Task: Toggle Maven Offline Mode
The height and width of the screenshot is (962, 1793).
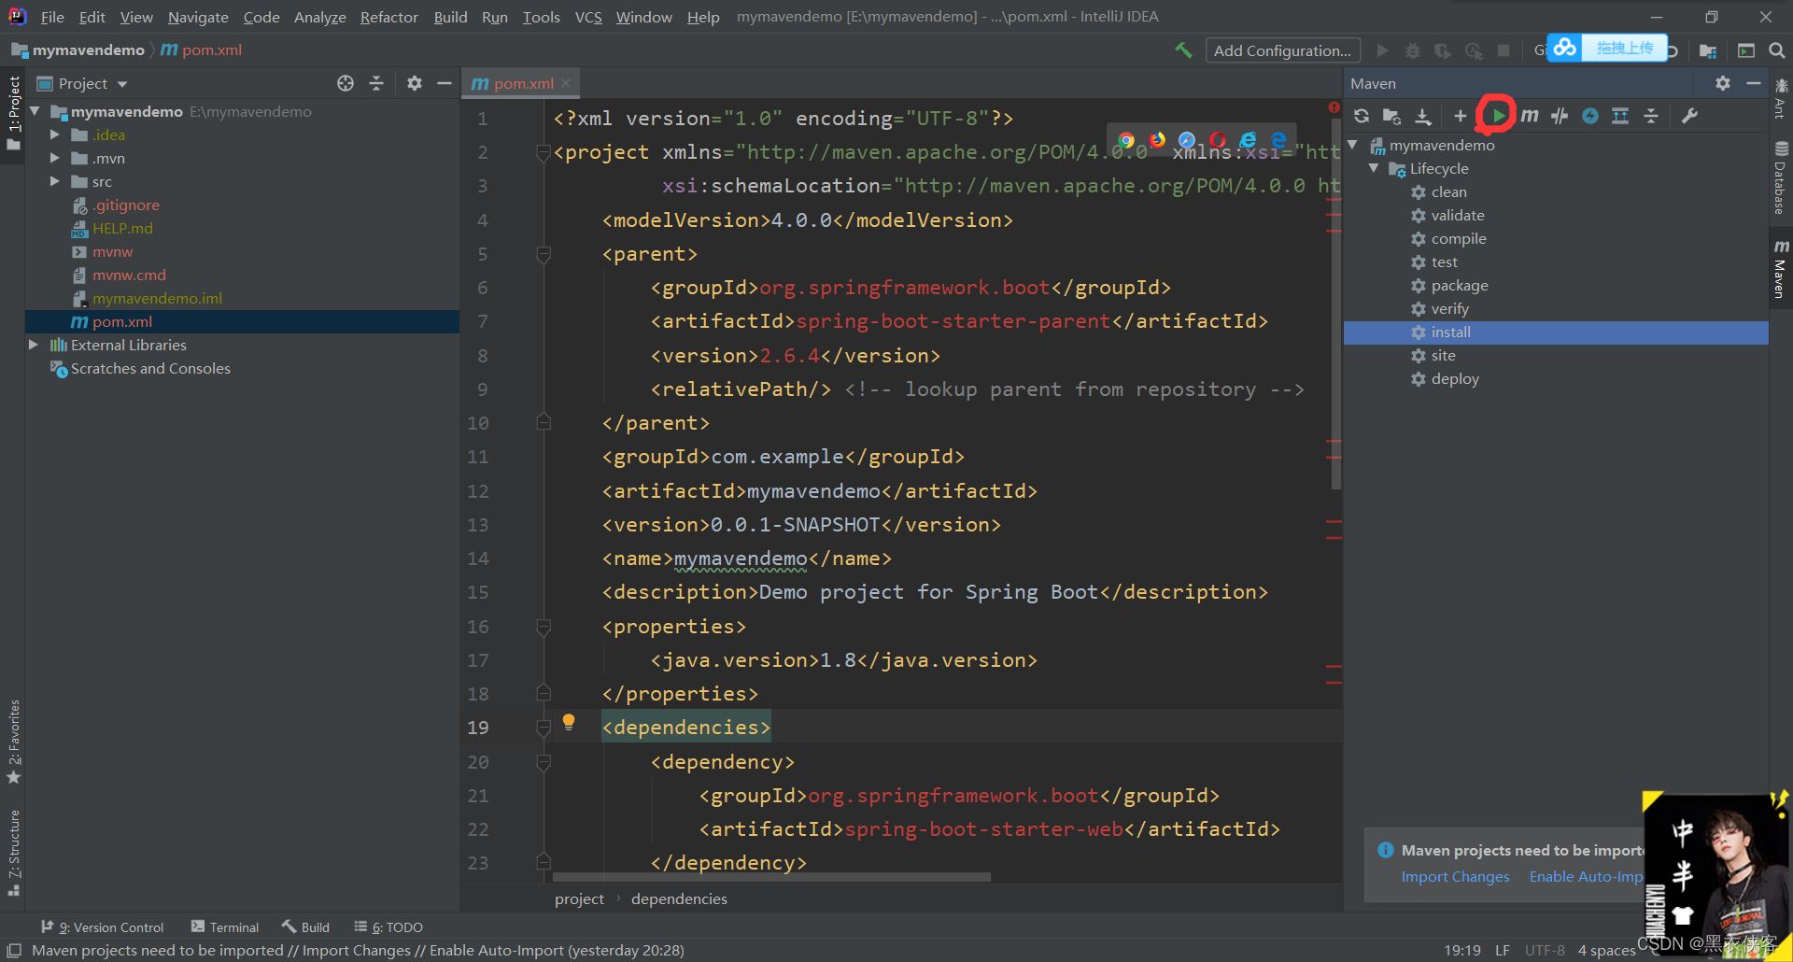Action: (x=1560, y=116)
